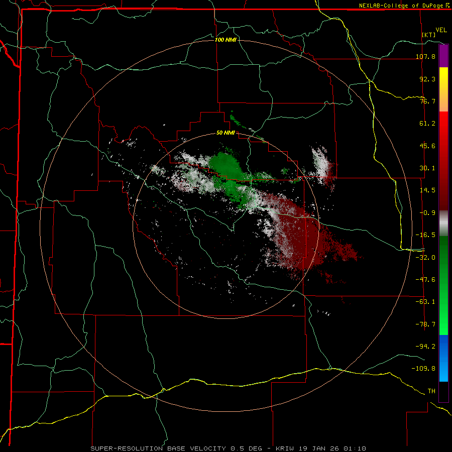This screenshot has width=452, height=452.
Task: Click the VEL legend title
Action: [441, 30]
